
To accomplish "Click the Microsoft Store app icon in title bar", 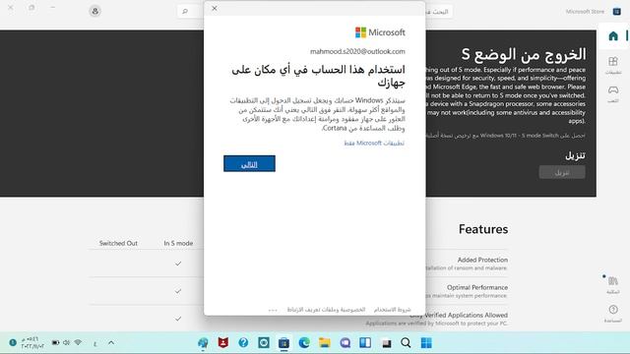I will (617, 12).
